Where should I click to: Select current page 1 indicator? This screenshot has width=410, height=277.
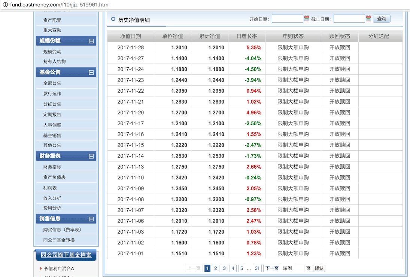point(207,268)
